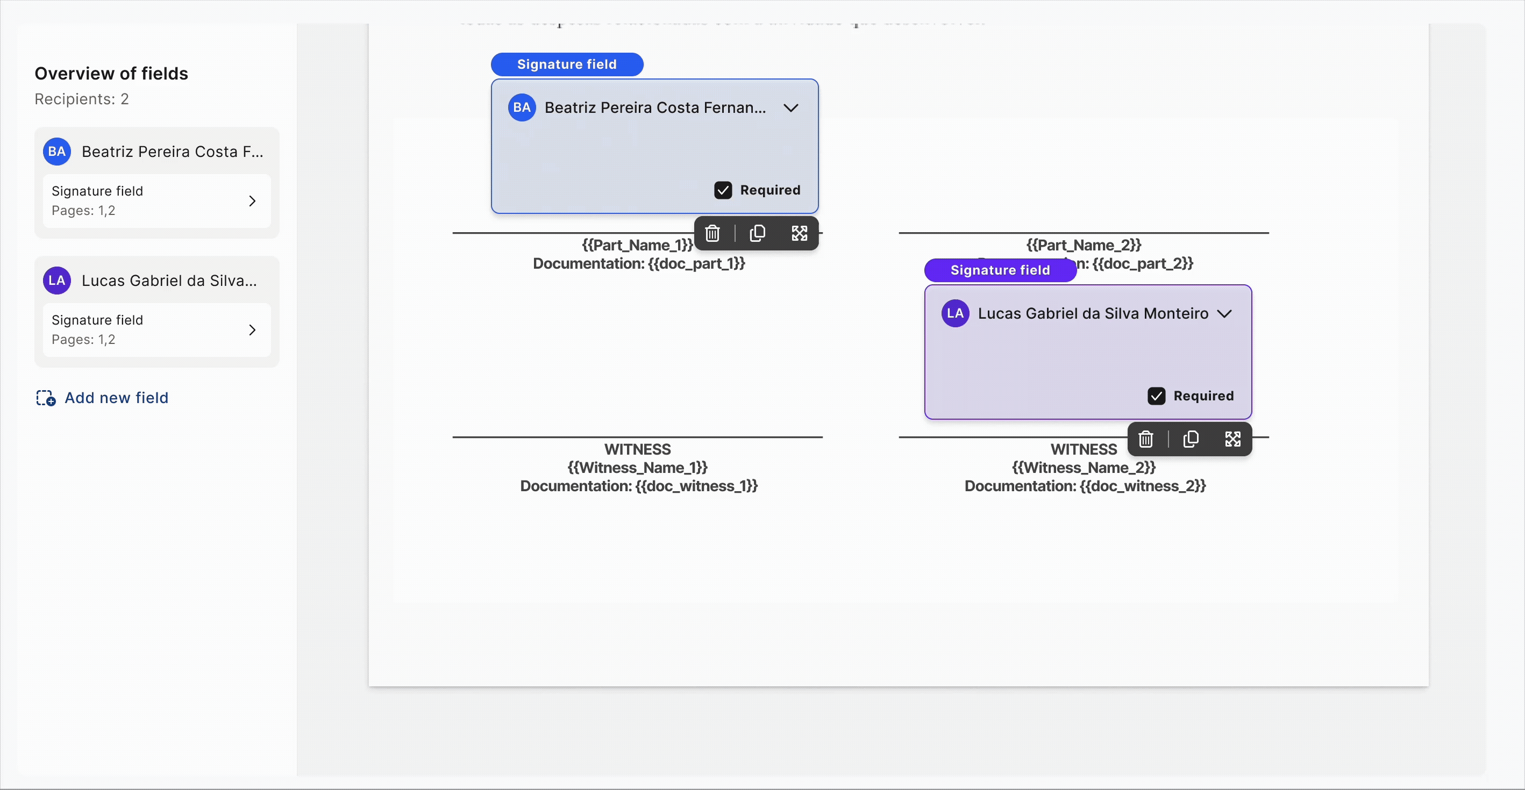This screenshot has height=790, width=1525.
Task: Click the BA avatar in the sidebar
Action: [x=57, y=152]
